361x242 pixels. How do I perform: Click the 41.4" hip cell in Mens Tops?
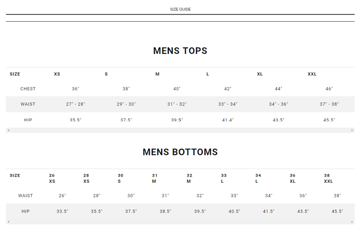click(228, 120)
